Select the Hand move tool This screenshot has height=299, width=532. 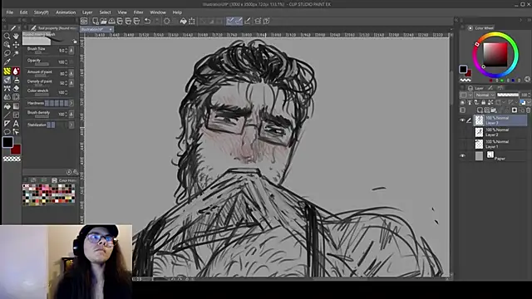click(16, 36)
